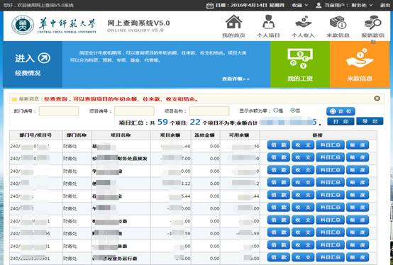
Task: Click 收支 in the 财务处直接发 row
Action: point(303,157)
